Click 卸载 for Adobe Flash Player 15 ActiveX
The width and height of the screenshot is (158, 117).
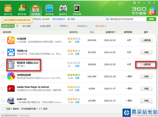[146, 89]
